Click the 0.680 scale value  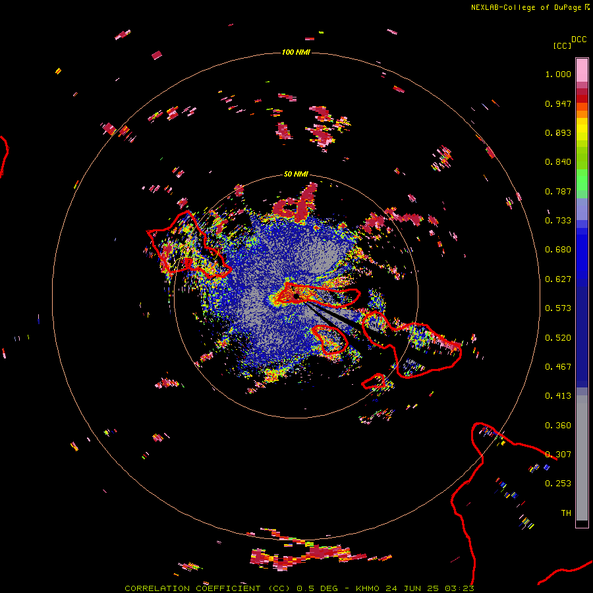click(558, 250)
